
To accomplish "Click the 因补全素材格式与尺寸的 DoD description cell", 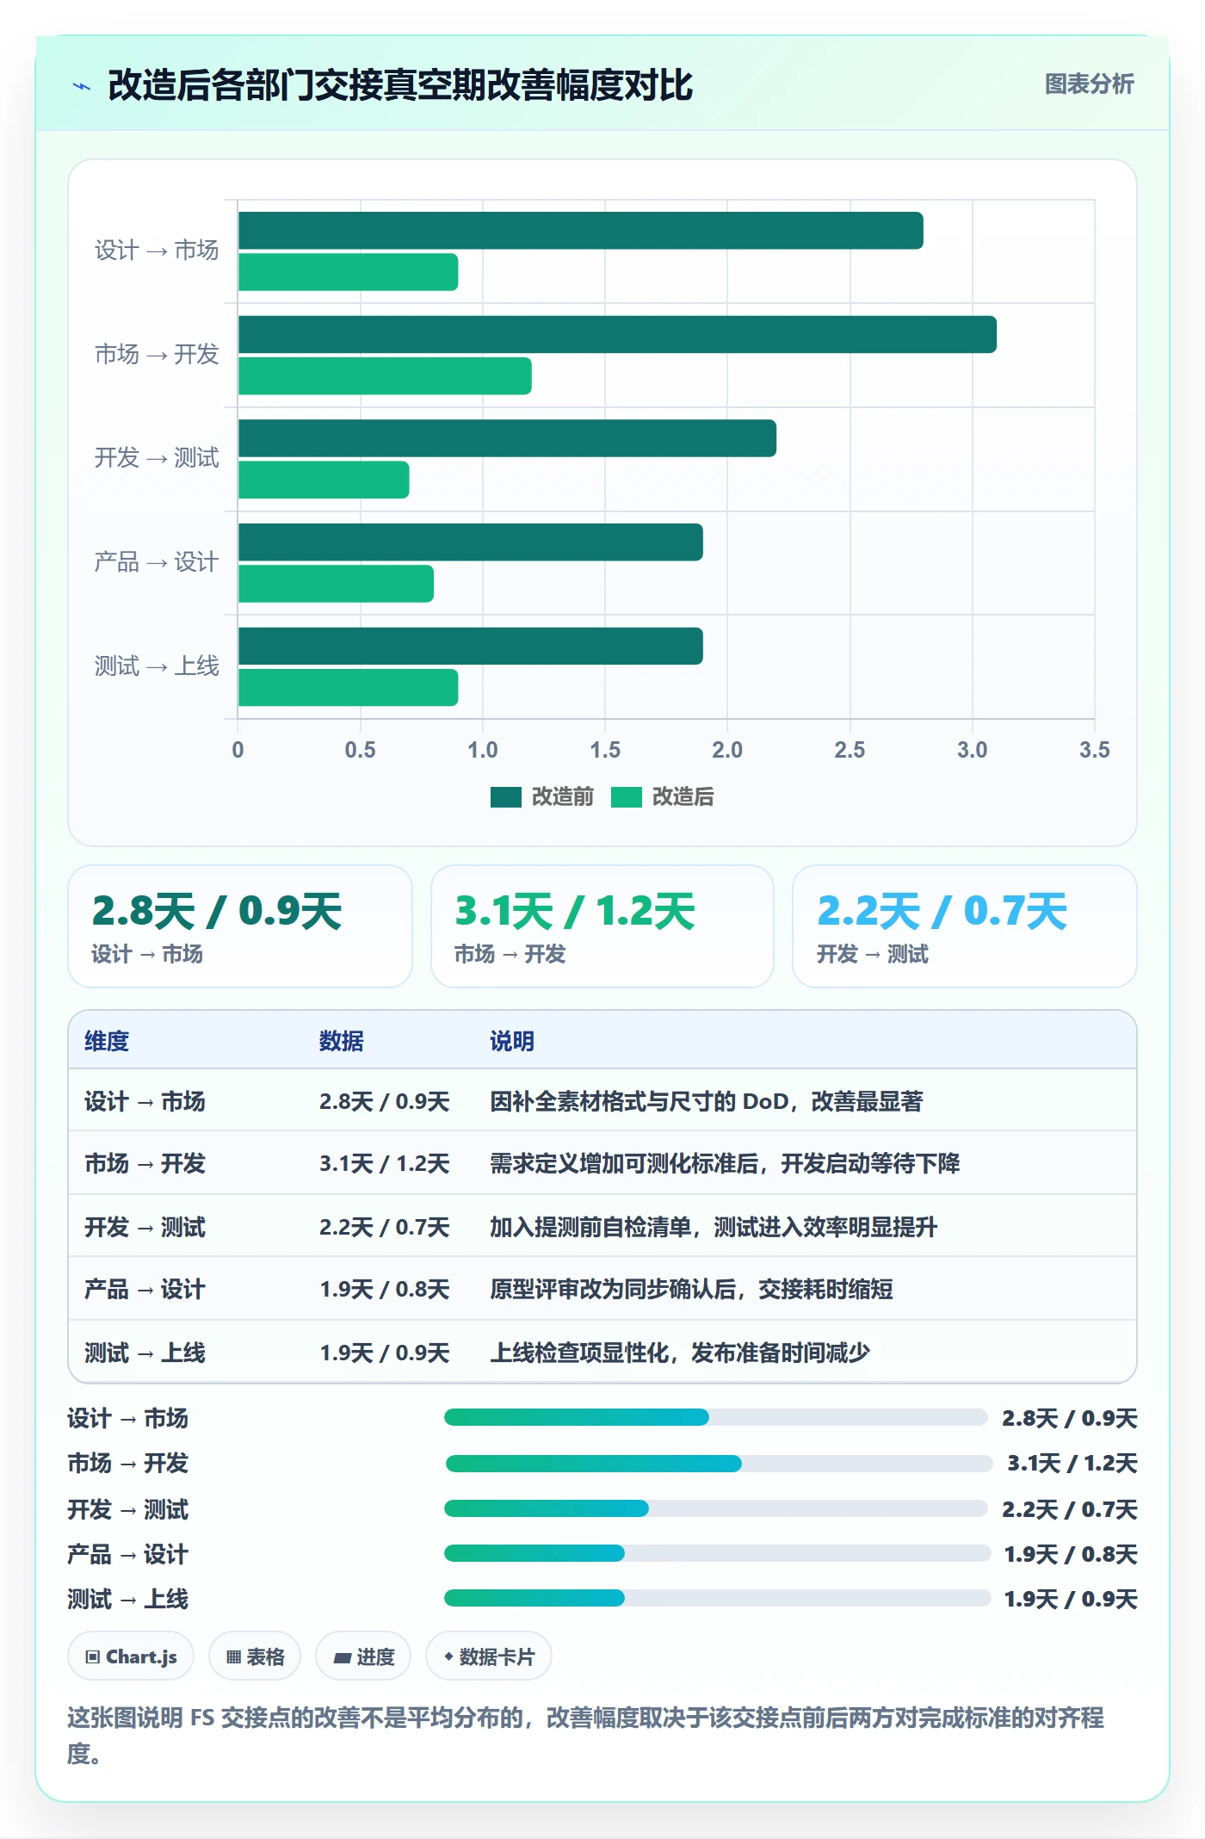I will [706, 1101].
